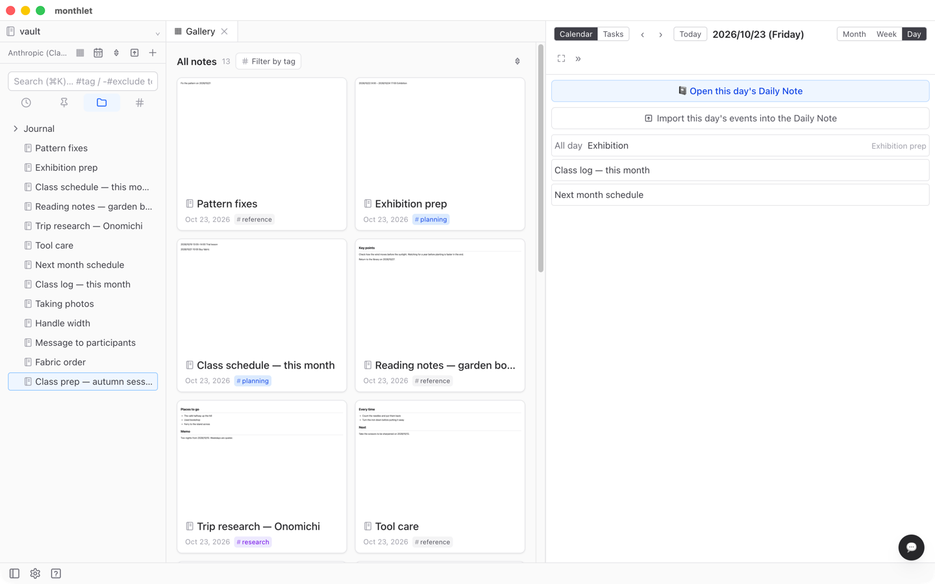Switch the panel to Tasks mode
The height and width of the screenshot is (584, 935).
coord(613,34)
